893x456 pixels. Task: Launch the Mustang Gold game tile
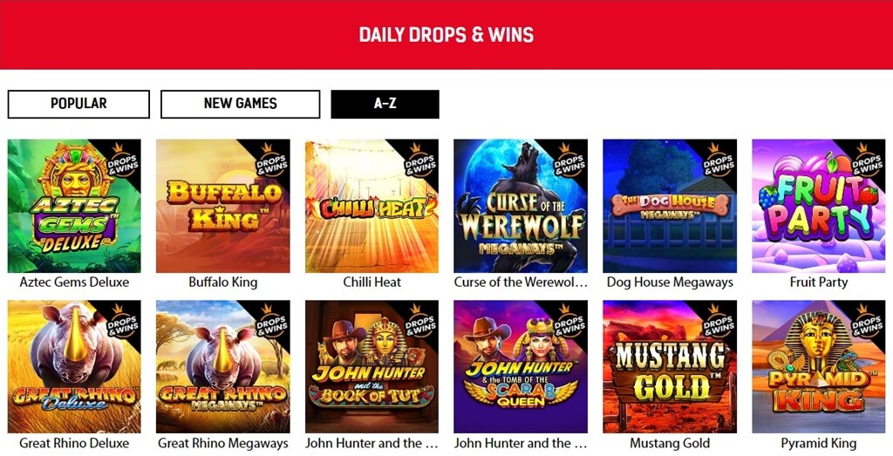(x=670, y=366)
